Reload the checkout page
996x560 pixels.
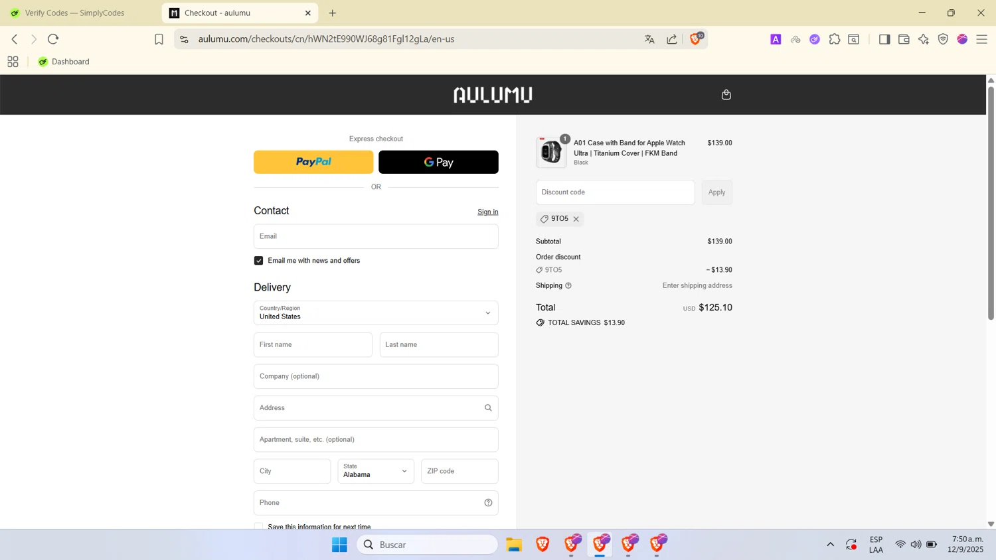pyautogui.click(x=54, y=39)
